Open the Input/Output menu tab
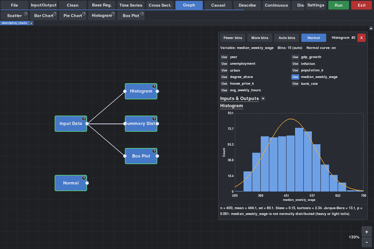The width and height of the screenshot is (374, 249). pyautogui.click(x=44, y=5)
